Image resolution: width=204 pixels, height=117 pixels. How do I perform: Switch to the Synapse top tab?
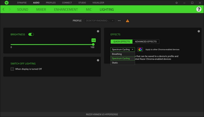(x=22, y=3)
